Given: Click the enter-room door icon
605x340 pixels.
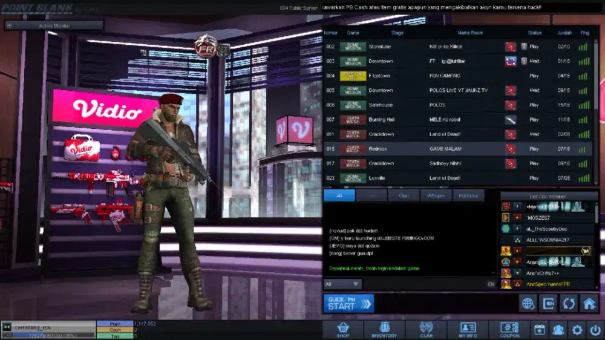Looking at the screenshot, I should pos(549,304).
